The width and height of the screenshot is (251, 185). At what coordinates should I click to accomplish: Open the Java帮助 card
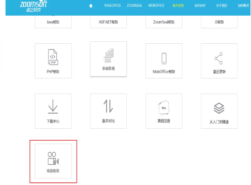coord(53,22)
